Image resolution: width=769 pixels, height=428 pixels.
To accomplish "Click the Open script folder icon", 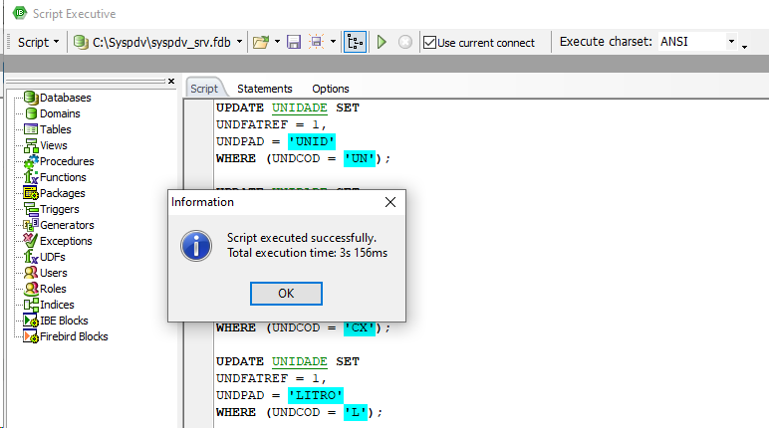I will tap(261, 42).
